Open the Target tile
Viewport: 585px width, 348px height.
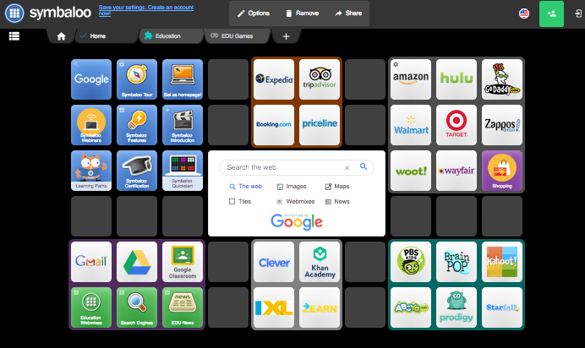click(x=457, y=125)
